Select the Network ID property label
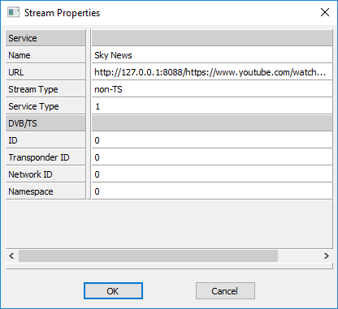338x309 pixels. pos(45,174)
